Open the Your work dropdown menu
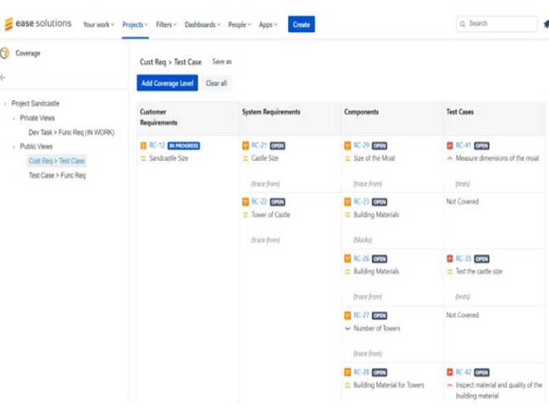 (98, 25)
